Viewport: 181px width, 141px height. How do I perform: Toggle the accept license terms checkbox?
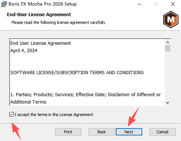tap(11, 115)
